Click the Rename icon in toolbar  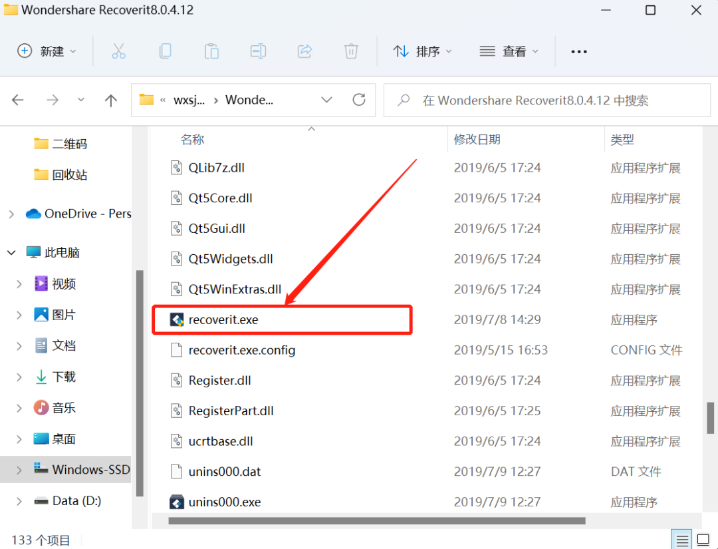(258, 51)
